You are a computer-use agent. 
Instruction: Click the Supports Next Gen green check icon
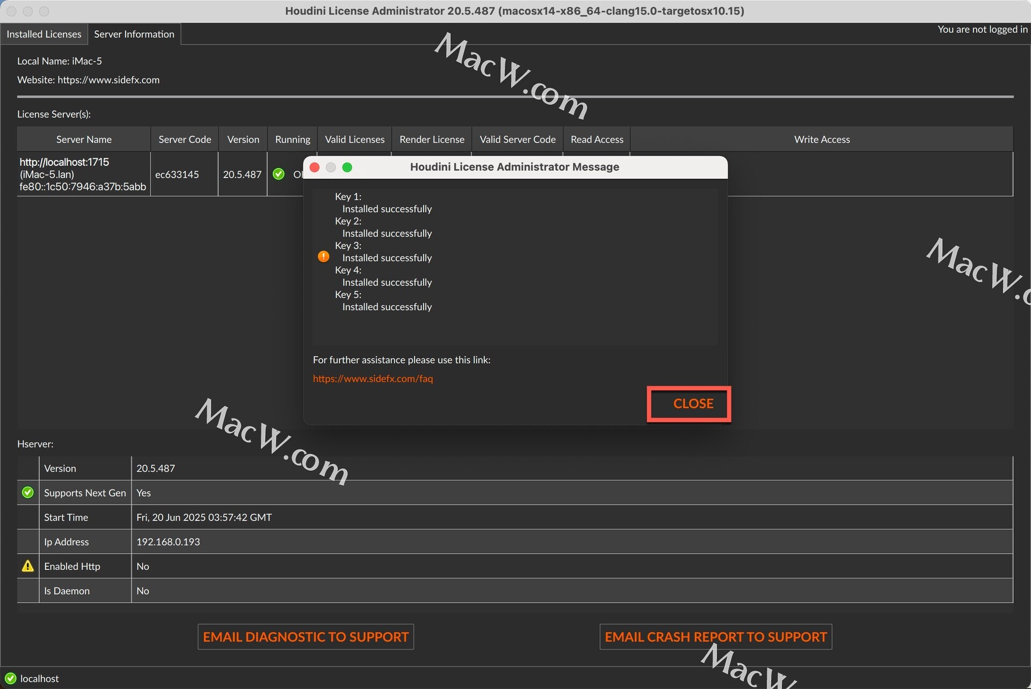27,492
